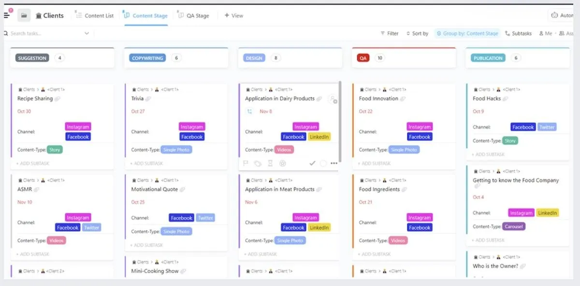Click the QA column label

point(363,58)
